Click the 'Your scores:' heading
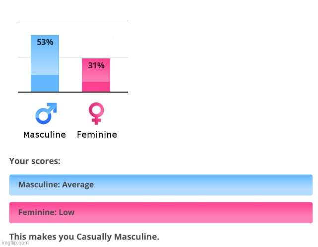Image resolution: width=318 pixels, height=247 pixels. tap(35, 161)
